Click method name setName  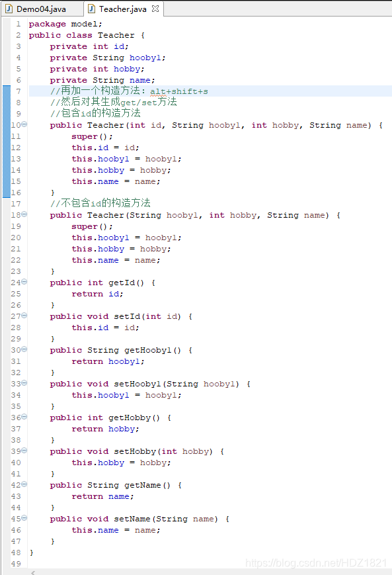coord(132,519)
